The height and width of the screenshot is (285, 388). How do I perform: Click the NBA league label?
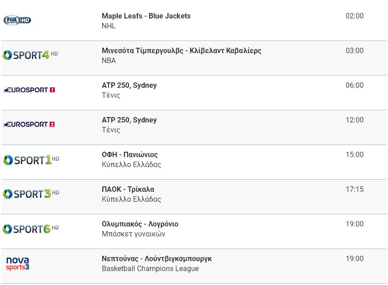pyautogui.click(x=109, y=61)
